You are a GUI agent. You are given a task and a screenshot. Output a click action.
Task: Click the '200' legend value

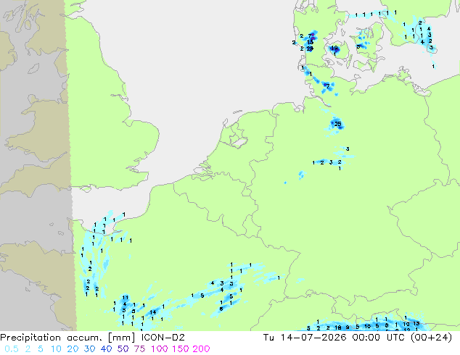pos(201,349)
